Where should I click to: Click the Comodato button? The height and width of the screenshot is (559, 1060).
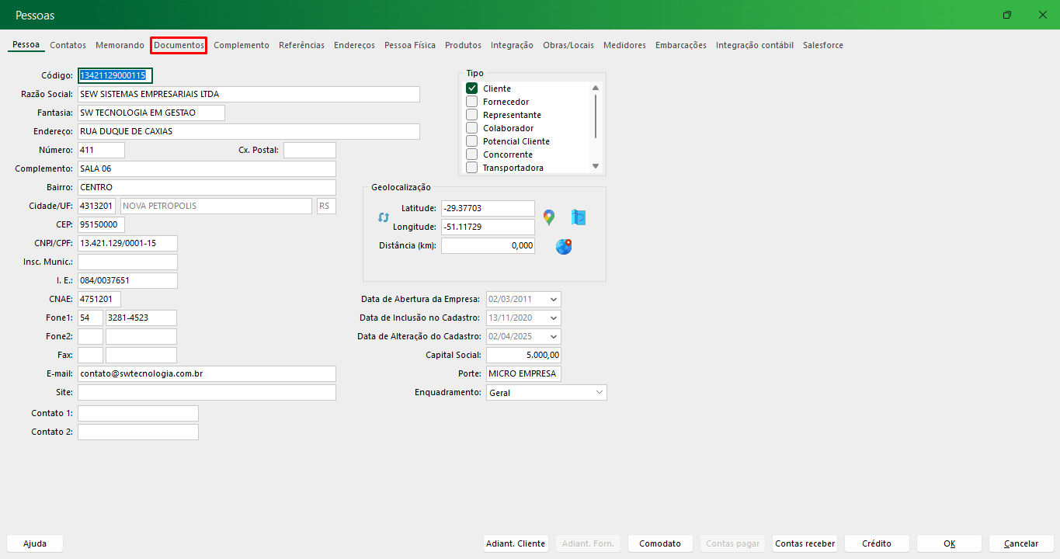[x=660, y=543]
